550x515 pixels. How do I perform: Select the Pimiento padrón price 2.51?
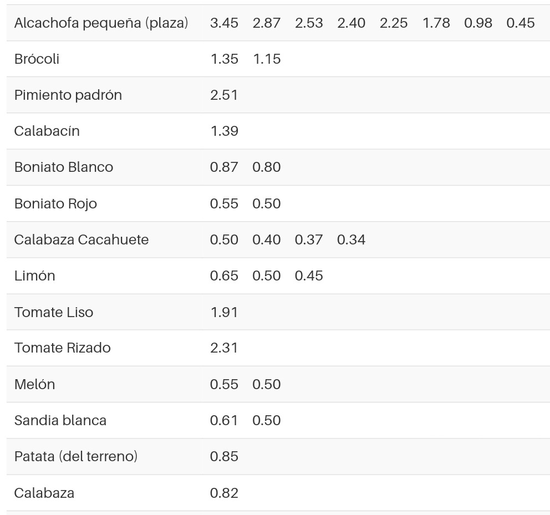(224, 95)
